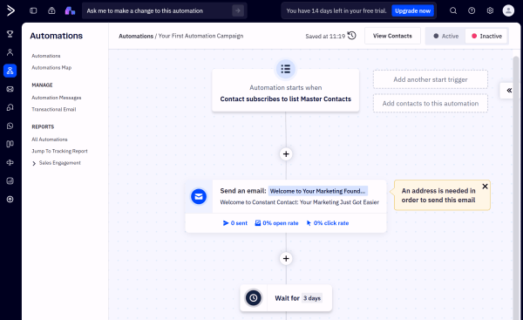The image size is (523, 320).
Task: Click the View Contacts button
Action: pyautogui.click(x=392, y=36)
